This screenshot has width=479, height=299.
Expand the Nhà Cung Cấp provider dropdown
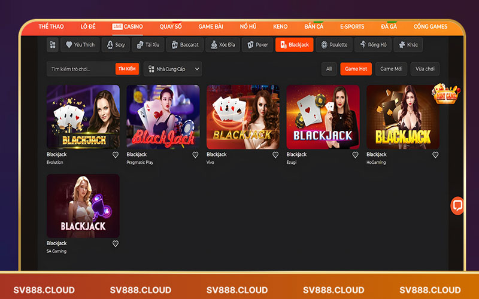[172, 69]
